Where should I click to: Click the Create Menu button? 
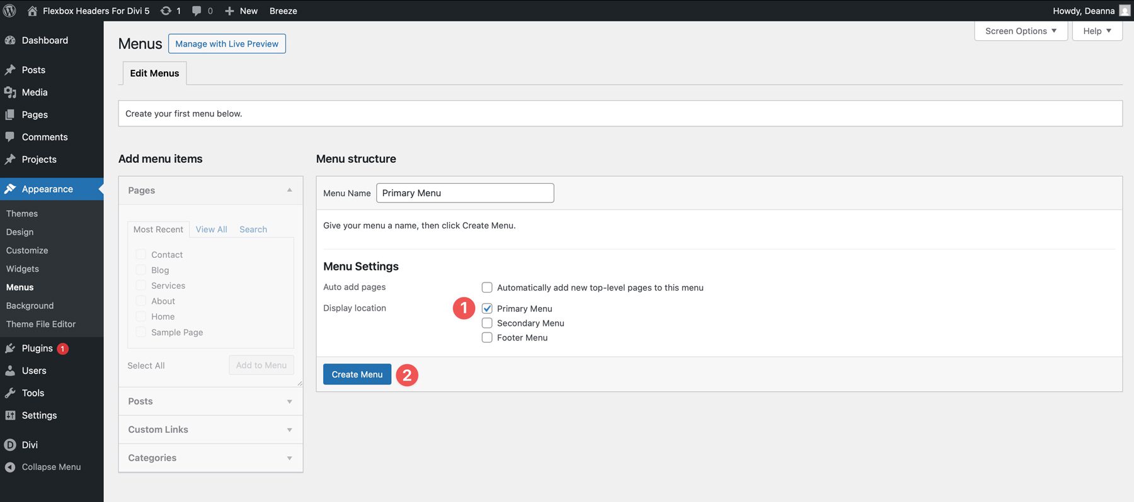point(357,374)
